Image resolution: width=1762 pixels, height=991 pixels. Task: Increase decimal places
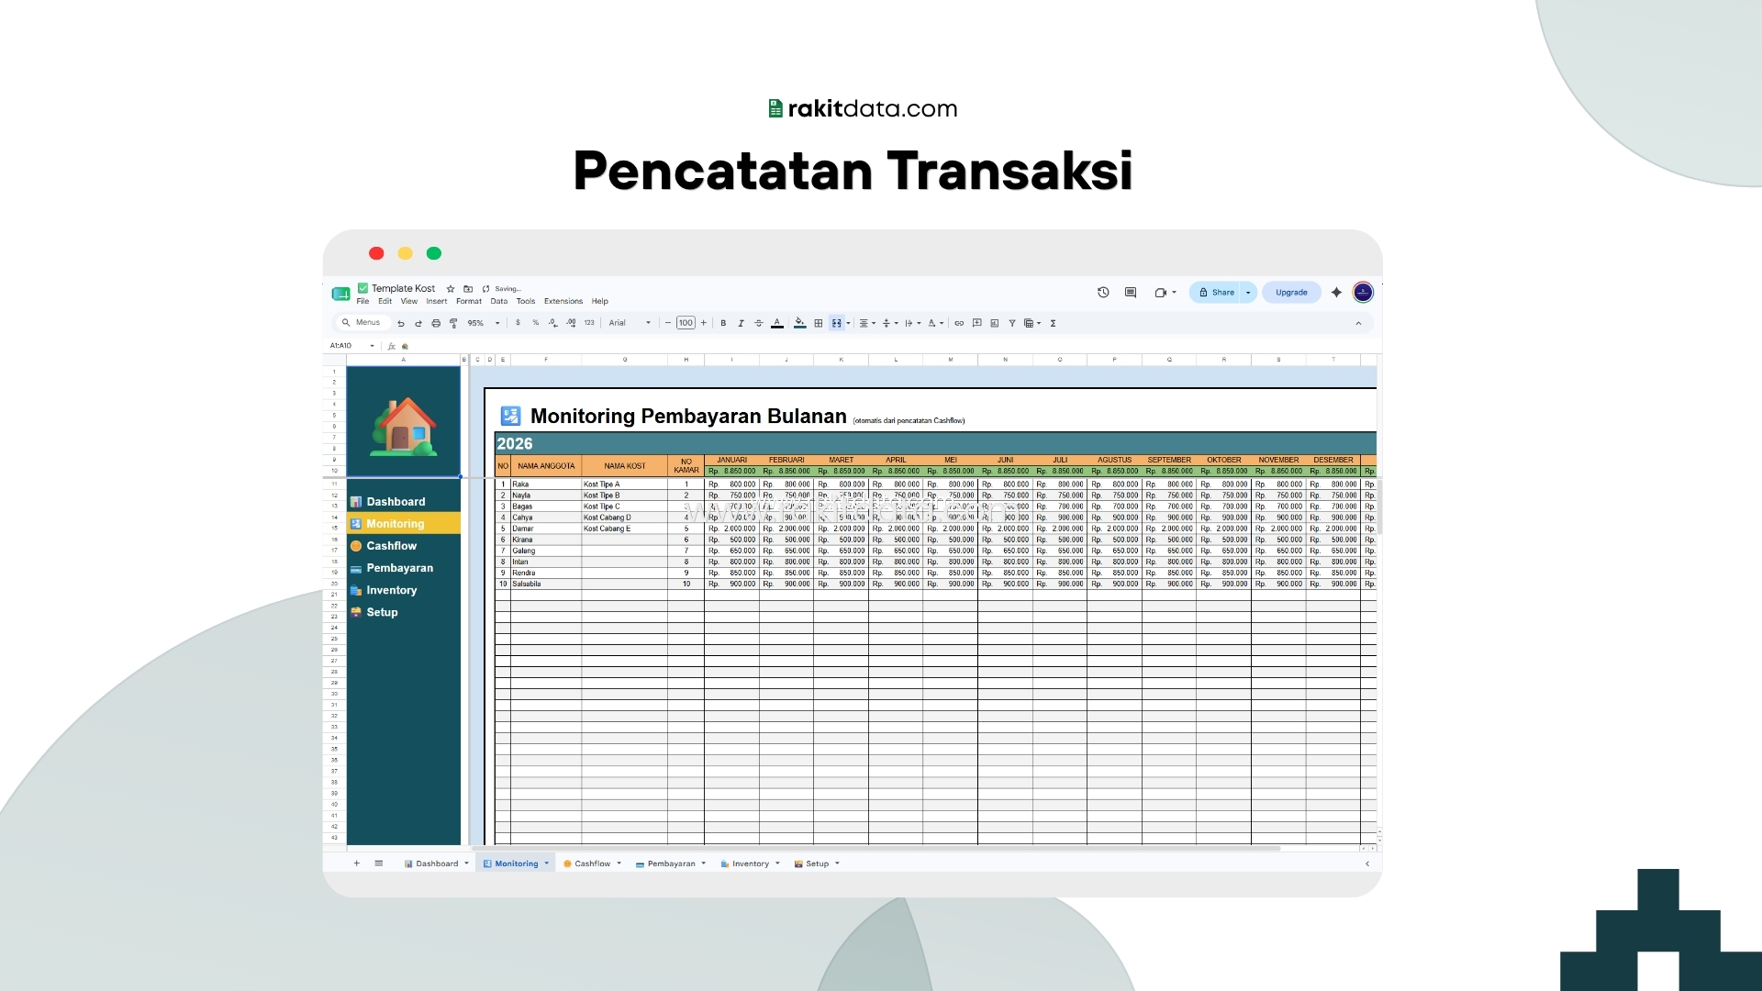click(x=571, y=323)
